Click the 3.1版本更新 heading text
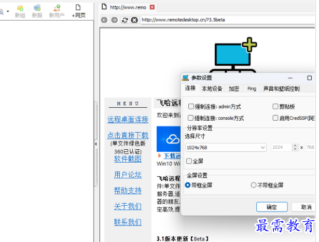Viewport: 319px width, 242px height. pyautogui.click(x=182, y=239)
